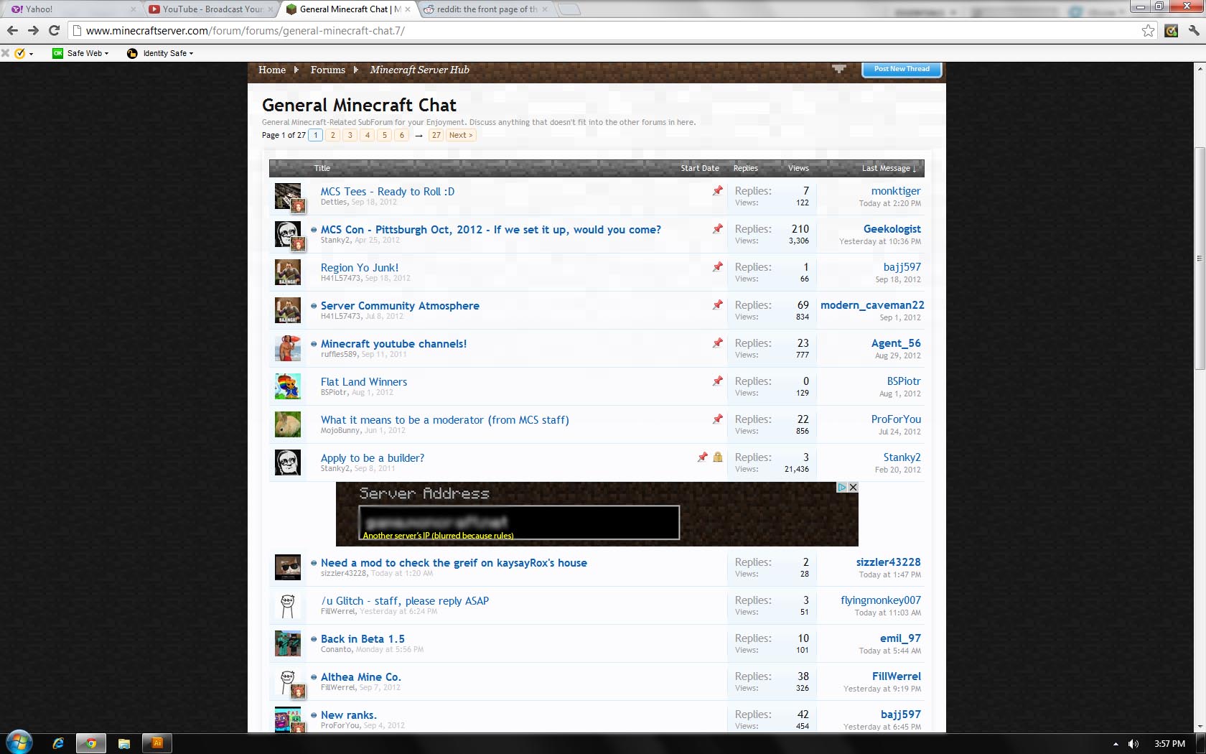This screenshot has width=1206, height=754.
Task: Click unread dot next to Althea Mine Co.
Action: (x=314, y=677)
